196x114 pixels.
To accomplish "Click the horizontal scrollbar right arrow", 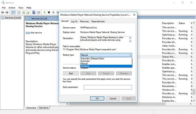I will [191, 104].
